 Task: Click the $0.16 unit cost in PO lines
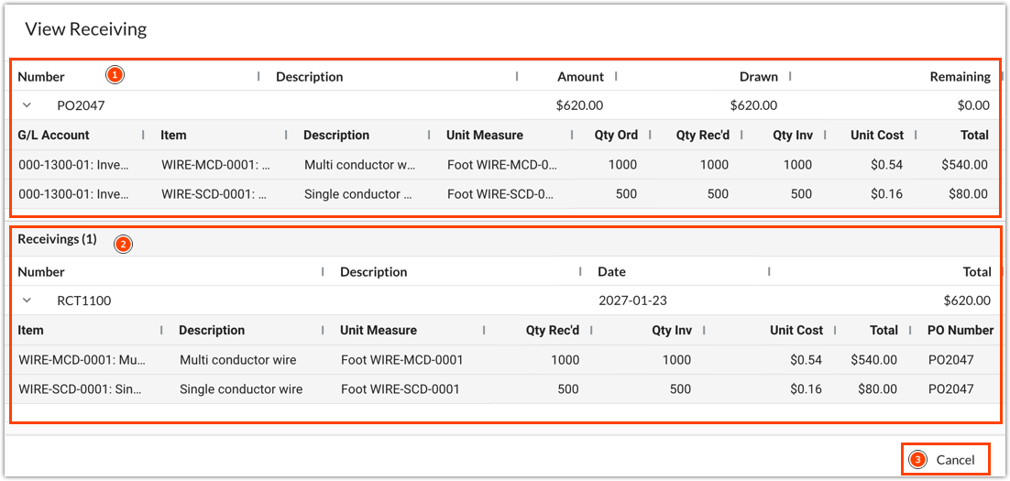click(x=886, y=193)
